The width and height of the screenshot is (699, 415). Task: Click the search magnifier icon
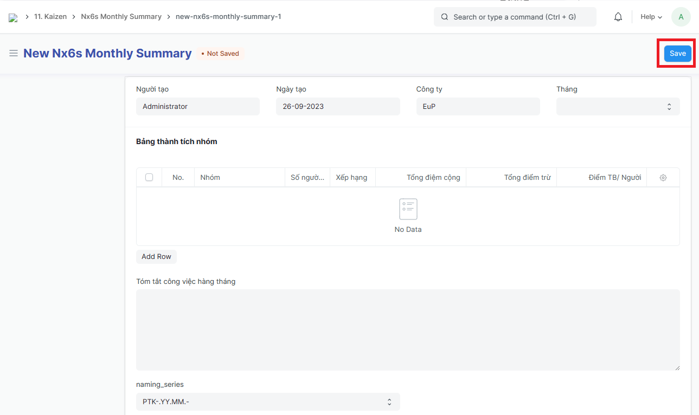point(444,17)
